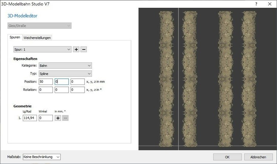Viewport: 277px width, 164px height.
Task: Open the Typ dropdown showing Spline
Action: coord(65,74)
